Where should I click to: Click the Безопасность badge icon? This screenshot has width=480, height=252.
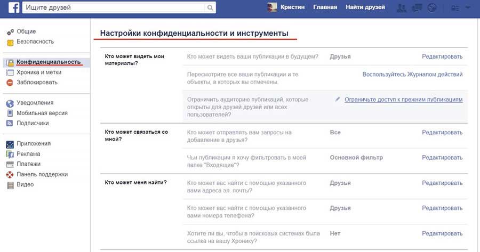10,43
